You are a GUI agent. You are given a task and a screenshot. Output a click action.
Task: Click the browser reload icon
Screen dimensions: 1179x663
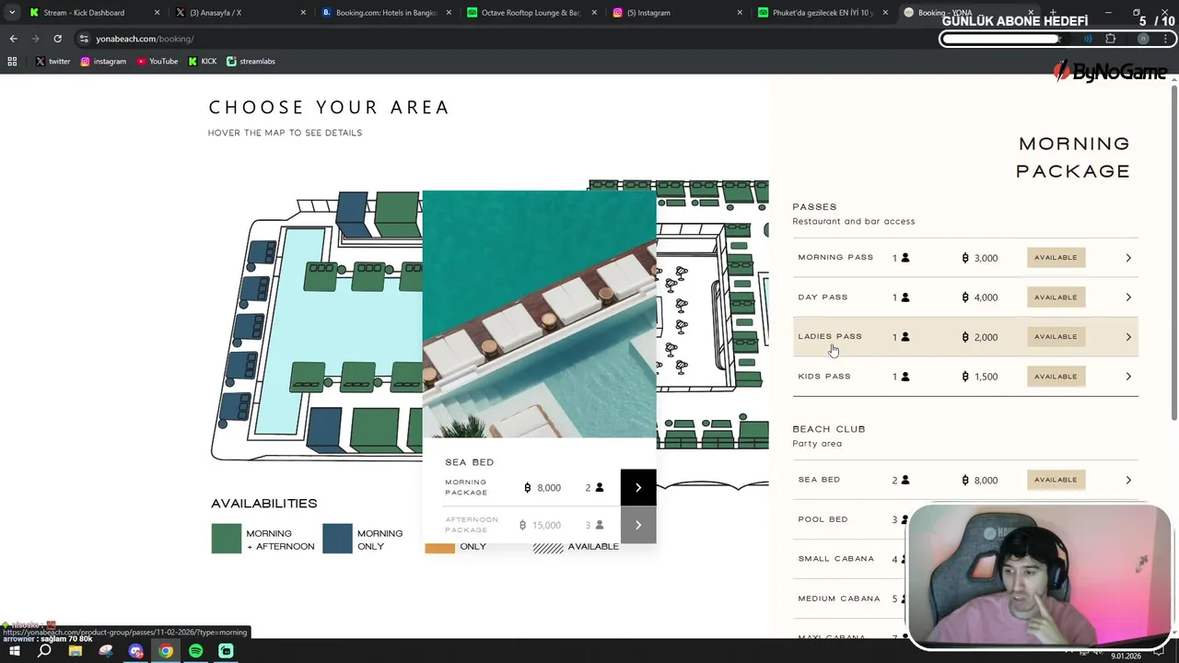click(x=57, y=39)
